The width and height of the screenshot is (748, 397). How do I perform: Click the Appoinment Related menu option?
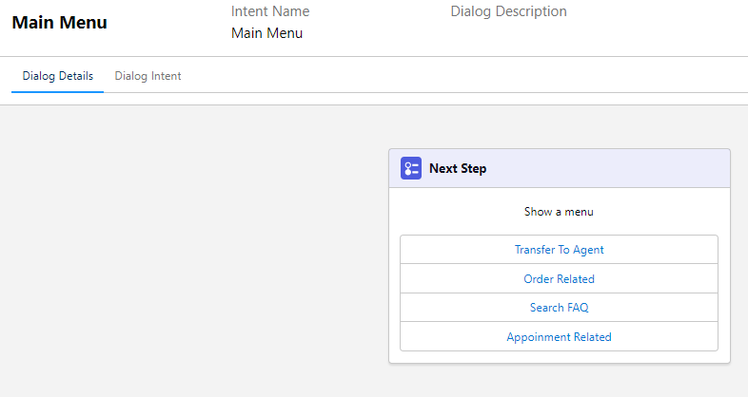coord(559,337)
